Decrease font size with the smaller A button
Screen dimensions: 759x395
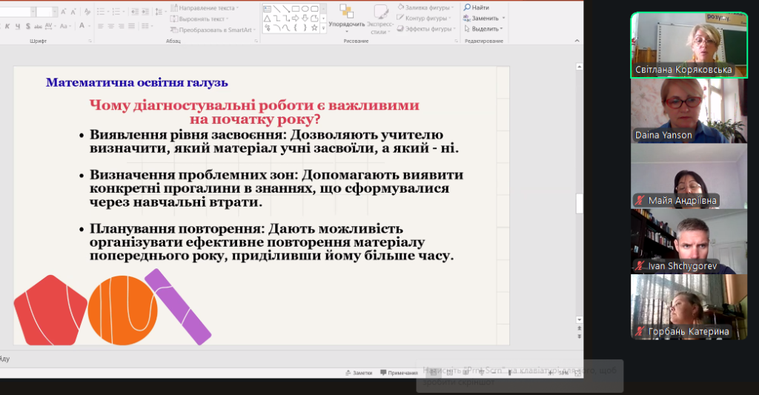73,12
